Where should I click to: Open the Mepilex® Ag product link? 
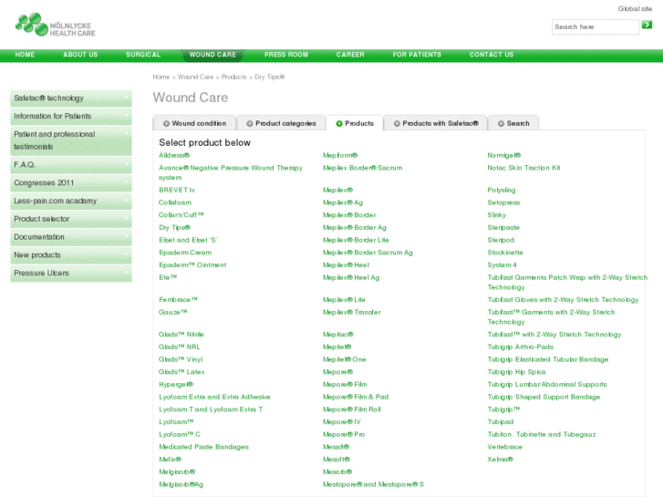pos(343,202)
